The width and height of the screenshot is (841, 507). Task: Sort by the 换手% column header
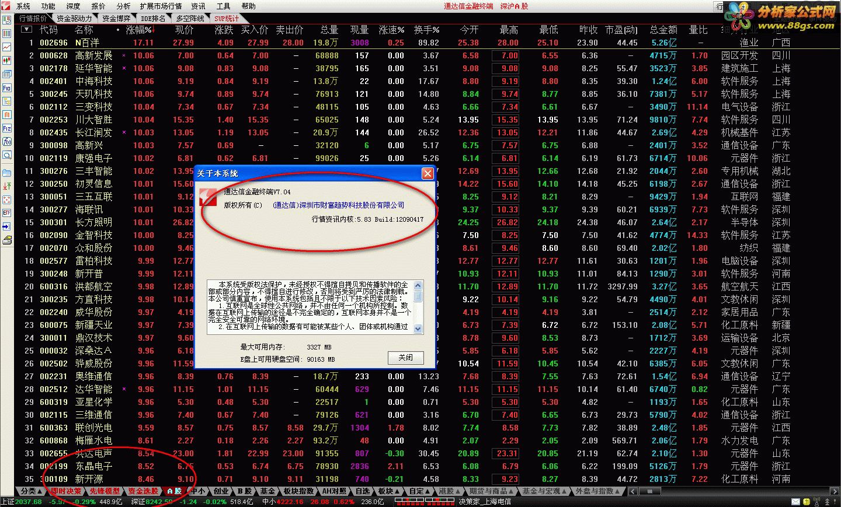click(426, 30)
